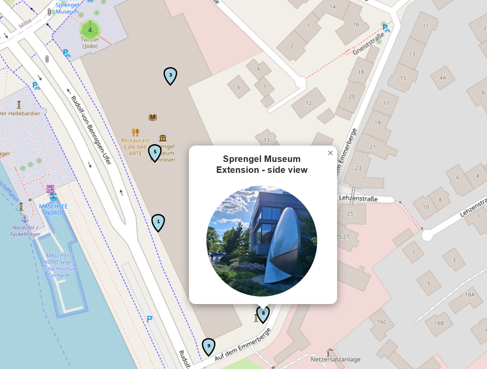Click the bicycle parking icon near Der Hellebardier
Viewport: 487px width, 369px height.
click(x=36, y=86)
